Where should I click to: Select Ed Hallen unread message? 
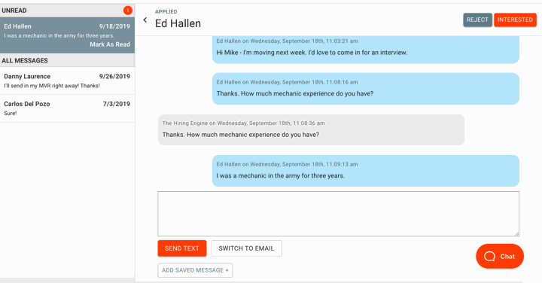pos(67,35)
